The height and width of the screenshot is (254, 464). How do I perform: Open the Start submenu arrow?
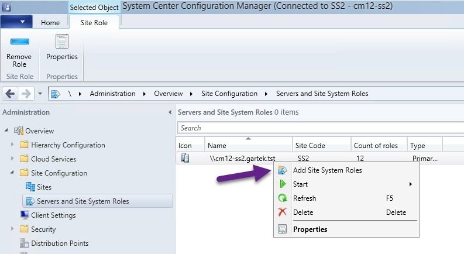411,184
